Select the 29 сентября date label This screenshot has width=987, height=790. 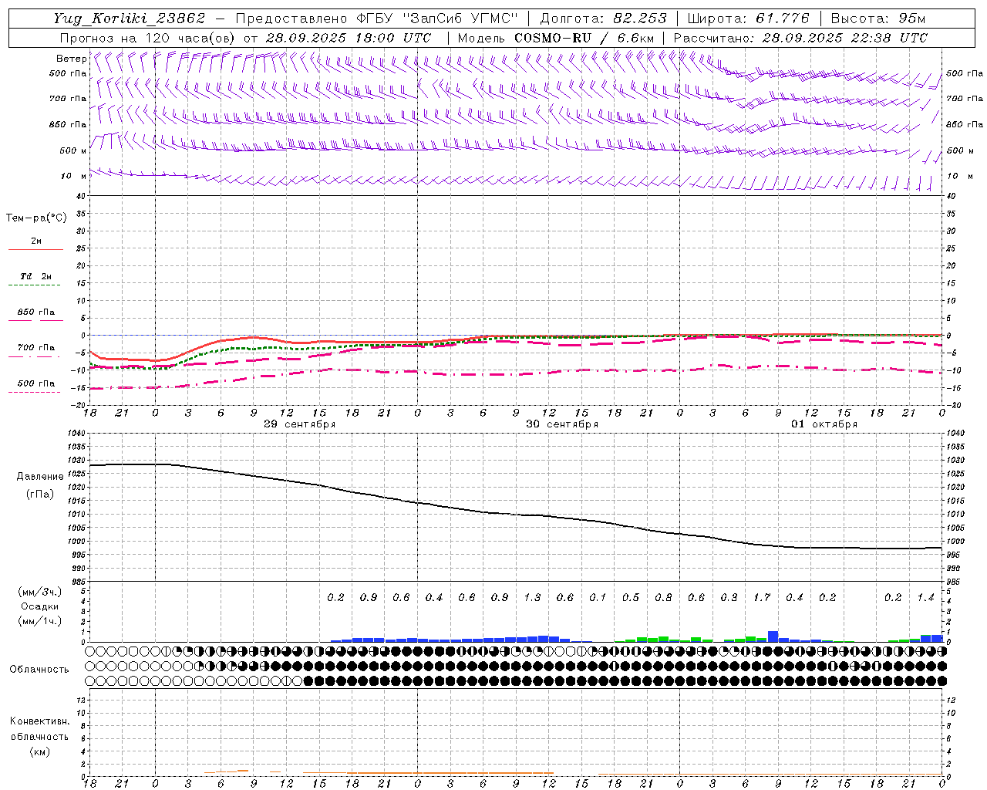(299, 424)
